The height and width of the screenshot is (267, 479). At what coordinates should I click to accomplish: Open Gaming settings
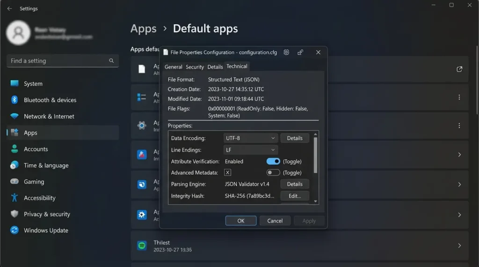[x=63, y=182]
